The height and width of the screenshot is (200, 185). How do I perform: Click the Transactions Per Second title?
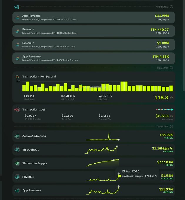click(39, 76)
